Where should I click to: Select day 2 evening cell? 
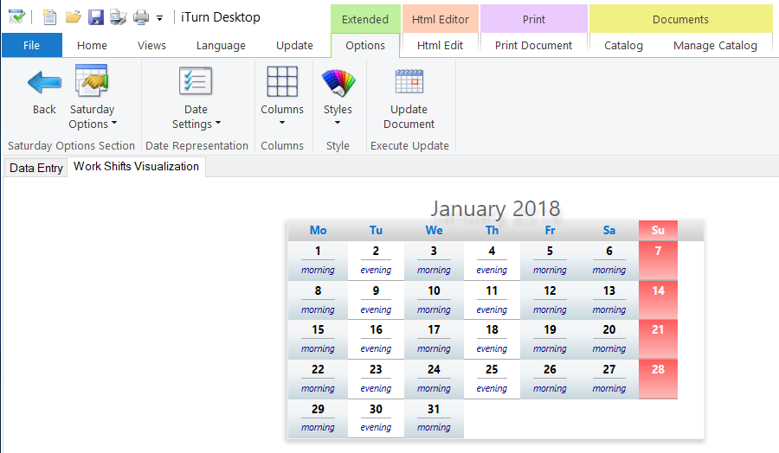click(377, 260)
